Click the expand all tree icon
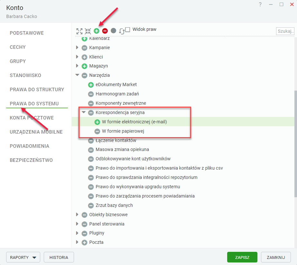Screen dimensions: 297x265 pyautogui.click(x=79, y=31)
